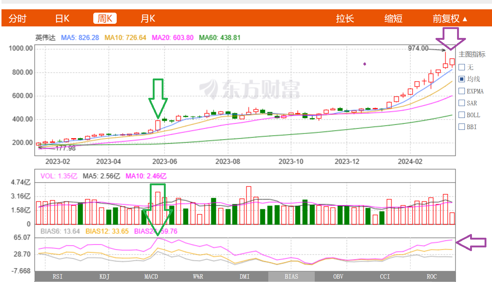Enable the BOLL indicator checkbox
This screenshot has width=492, height=282.
pyautogui.click(x=462, y=115)
